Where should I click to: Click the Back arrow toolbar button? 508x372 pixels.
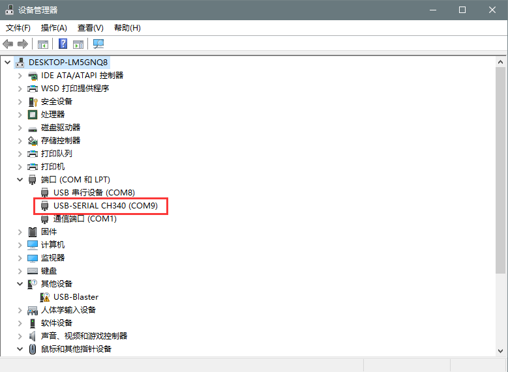pos(8,44)
